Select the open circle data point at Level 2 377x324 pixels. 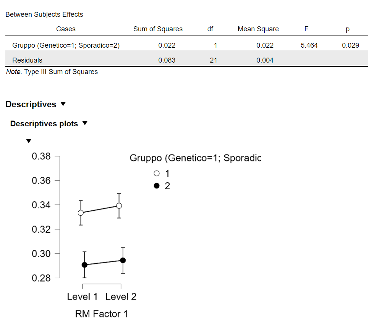coord(119,206)
